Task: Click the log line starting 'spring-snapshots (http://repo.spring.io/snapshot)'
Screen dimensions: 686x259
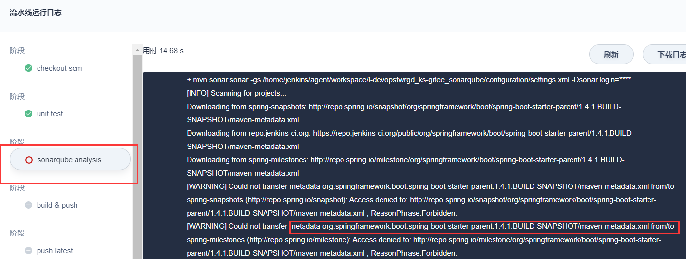Action: click(x=421, y=200)
